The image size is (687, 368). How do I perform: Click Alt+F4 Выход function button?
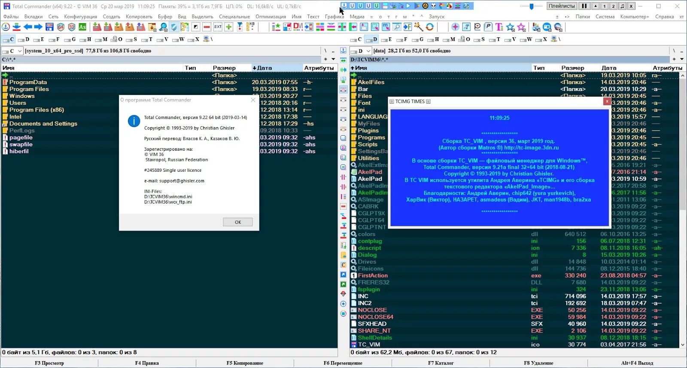pos(637,363)
